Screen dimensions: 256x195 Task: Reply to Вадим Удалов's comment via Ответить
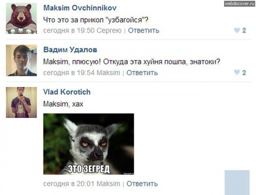142,73
